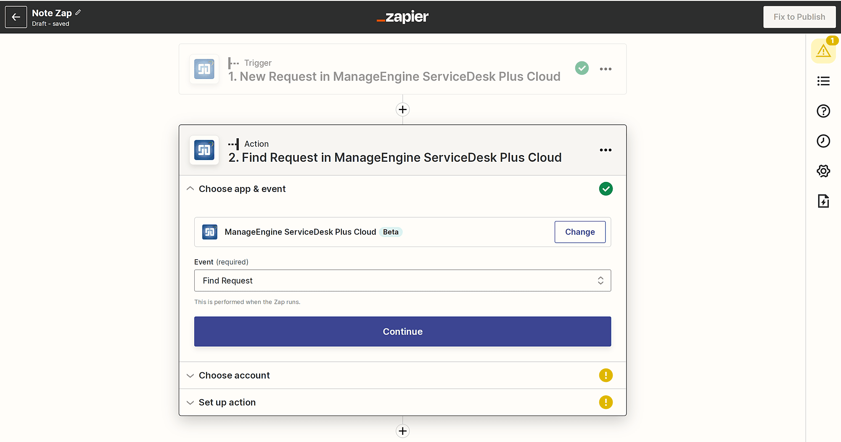Click the Draft - saved status text
Image resolution: width=841 pixels, height=442 pixels.
50,24
